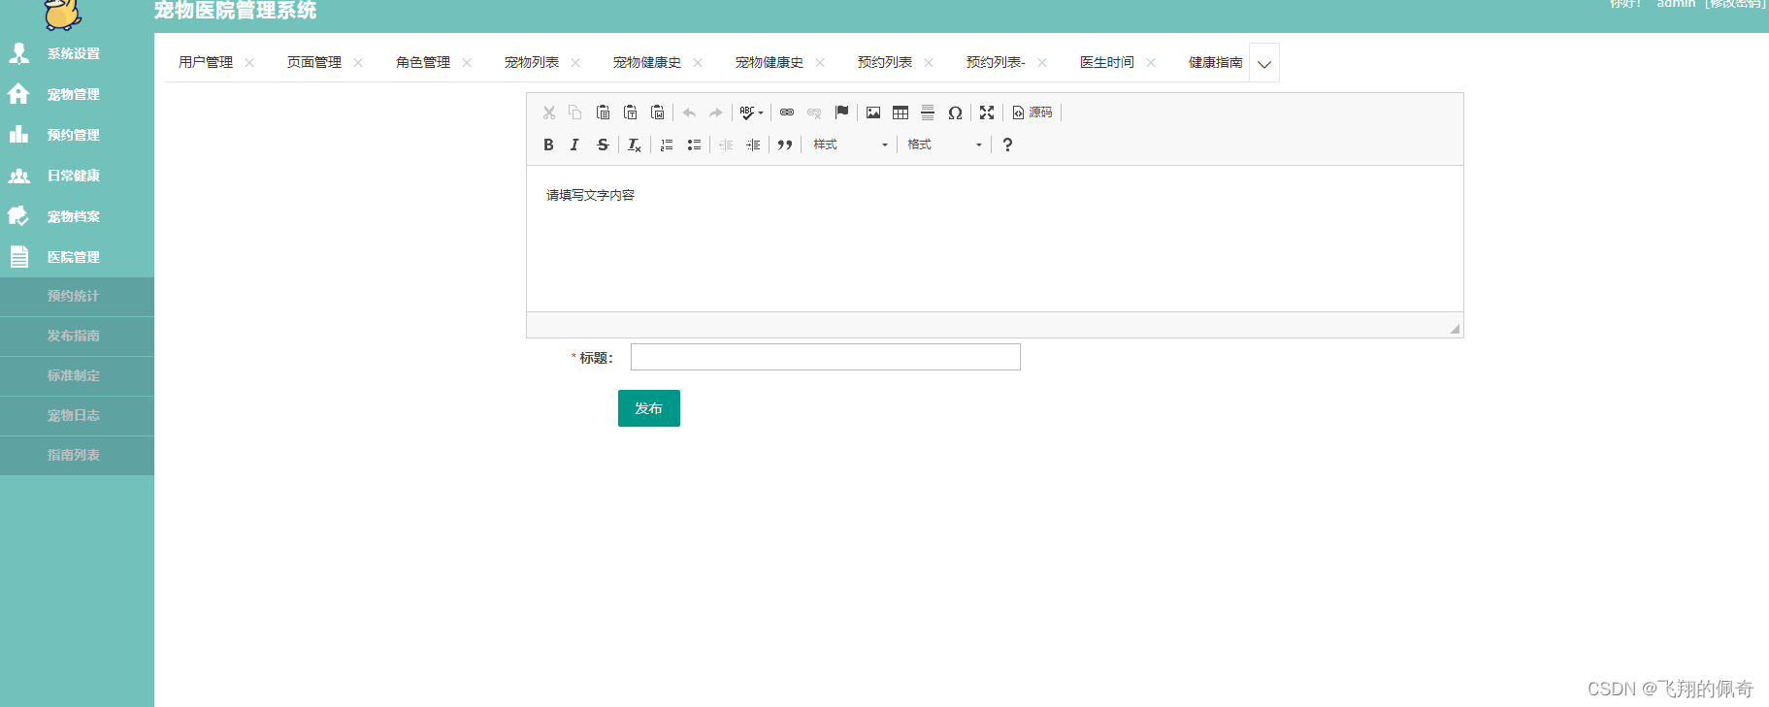Open 发布指南 submenu item
The width and height of the screenshot is (1769, 707).
pos(77,337)
